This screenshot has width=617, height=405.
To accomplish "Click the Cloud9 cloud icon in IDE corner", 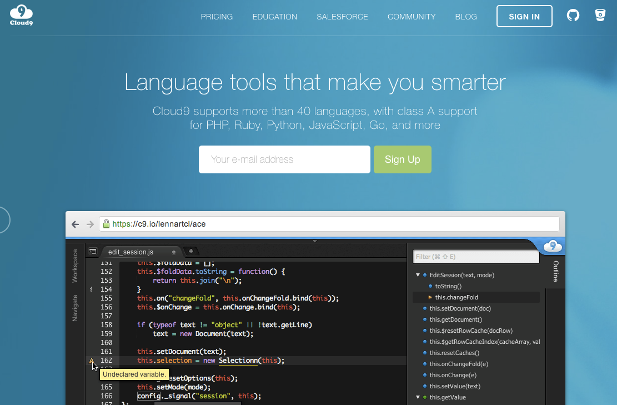I will [553, 246].
